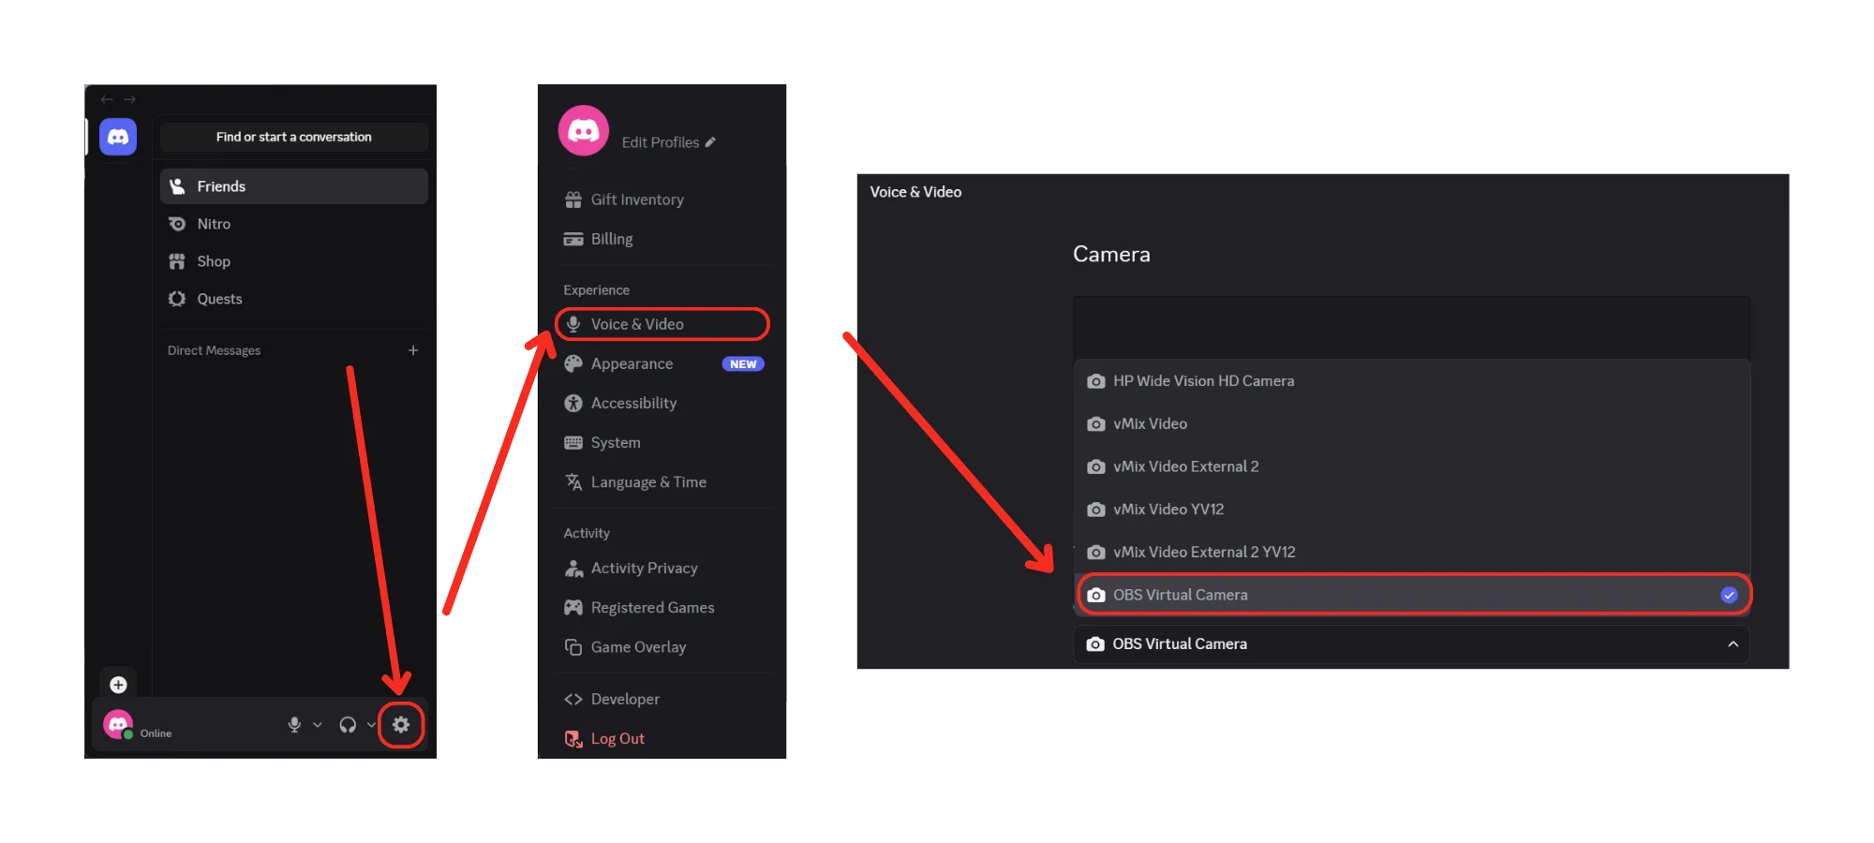1874x843 pixels.
Task: Open Language & Time settings
Action: click(x=662, y=481)
